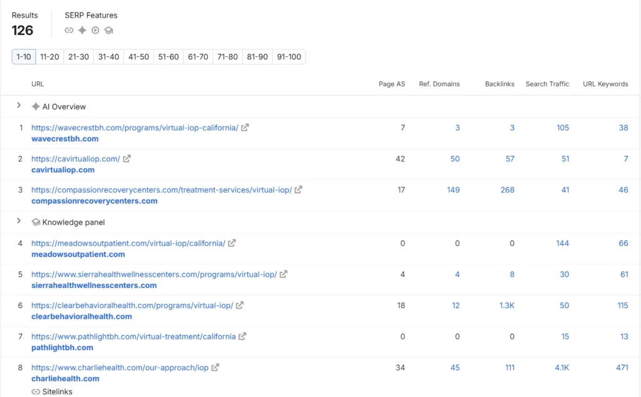The image size is (641, 397).
Task: Click Search Traffic value 4.1K
Action: pyautogui.click(x=562, y=368)
